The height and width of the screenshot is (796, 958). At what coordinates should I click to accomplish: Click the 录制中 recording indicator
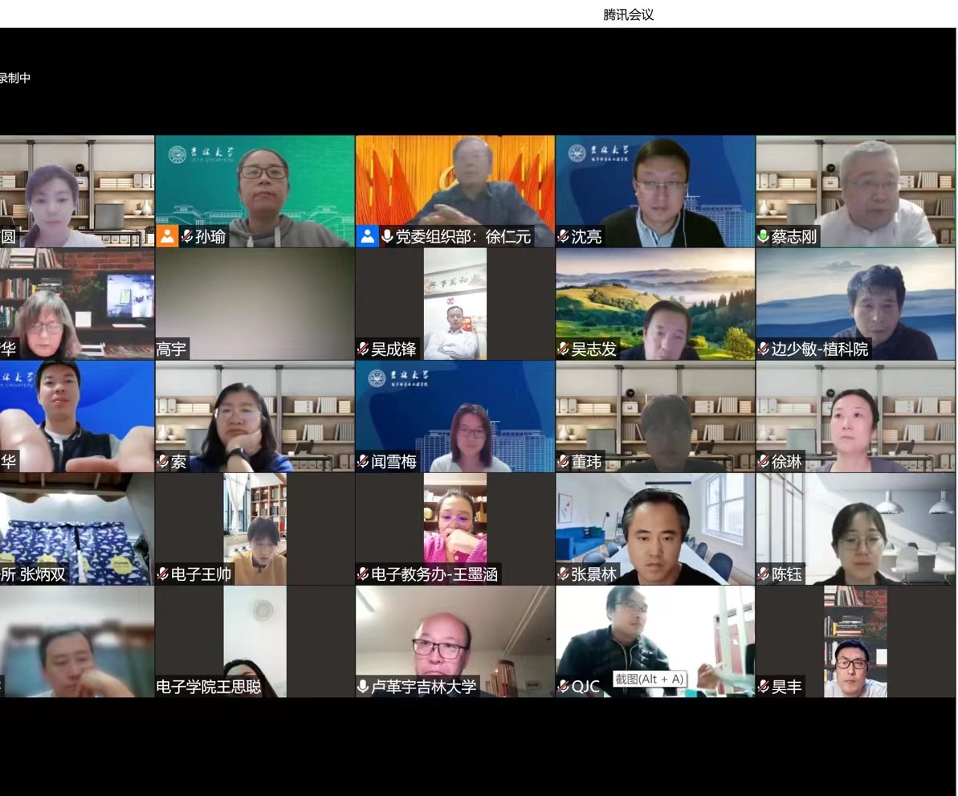coord(14,78)
